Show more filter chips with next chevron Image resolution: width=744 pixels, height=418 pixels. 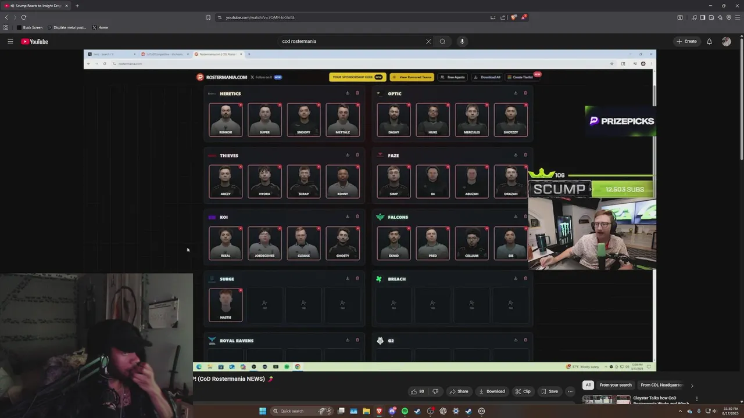pos(692,385)
